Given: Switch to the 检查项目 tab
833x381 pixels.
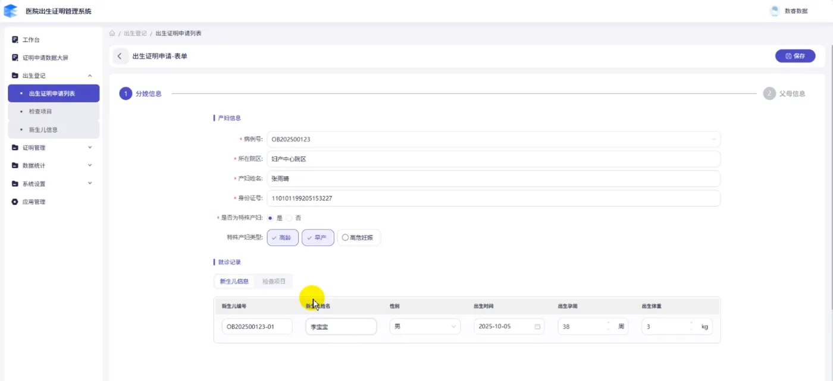Looking at the screenshot, I should (x=274, y=281).
